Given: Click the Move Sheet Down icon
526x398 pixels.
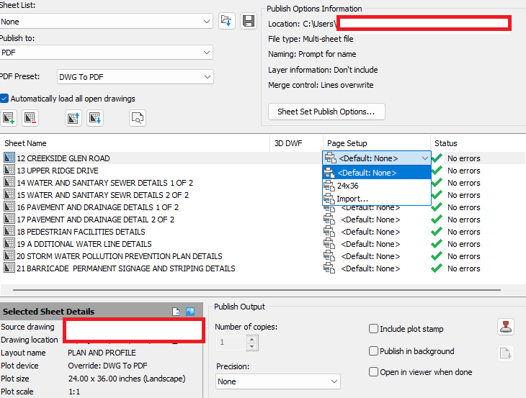Looking at the screenshot, I should pos(95,118).
